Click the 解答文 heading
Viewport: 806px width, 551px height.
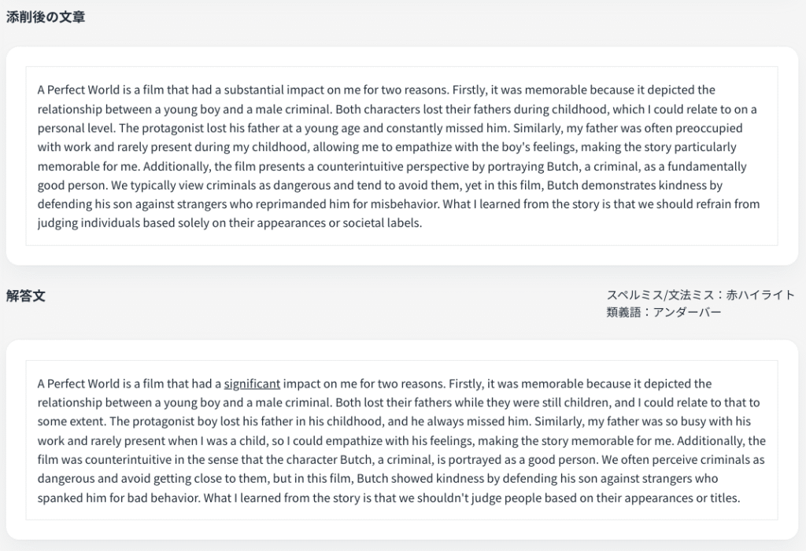[26, 296]
